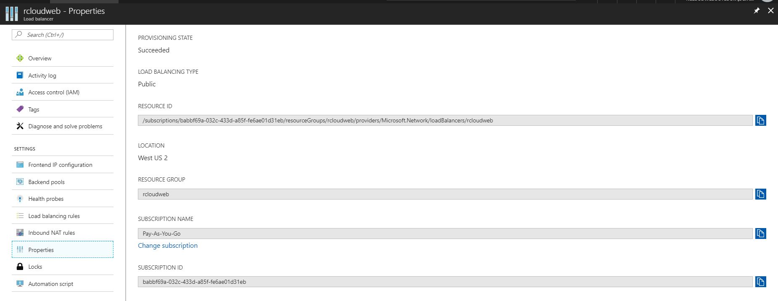Pin the Properties blade to dashboard
The image size is (778, 301).
(757, 11)
